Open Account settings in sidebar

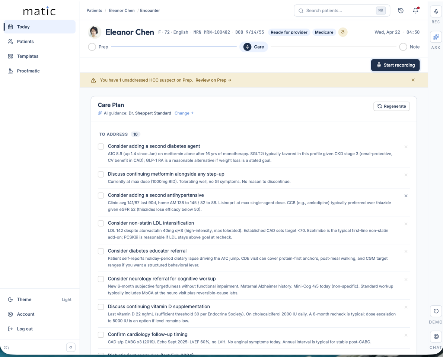(39, 314)
